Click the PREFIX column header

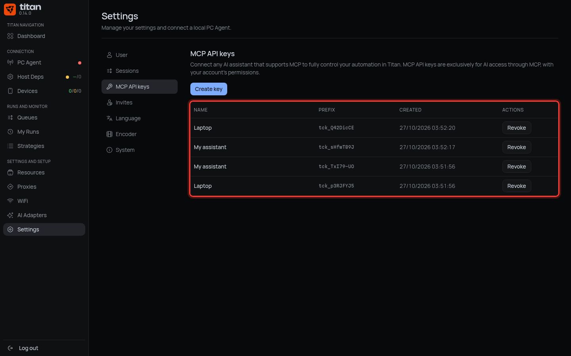click(327, 110)
